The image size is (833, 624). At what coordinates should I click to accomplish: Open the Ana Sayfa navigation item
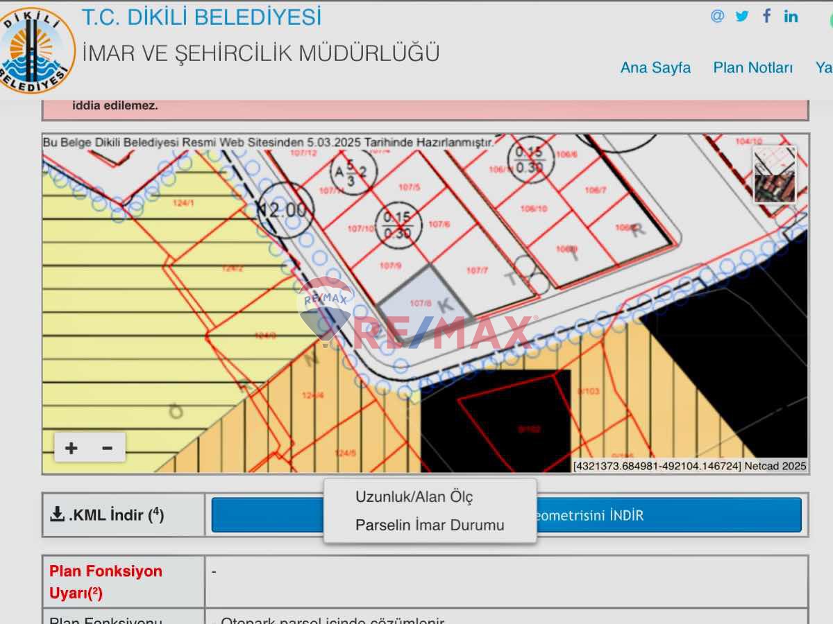point(655,68)
